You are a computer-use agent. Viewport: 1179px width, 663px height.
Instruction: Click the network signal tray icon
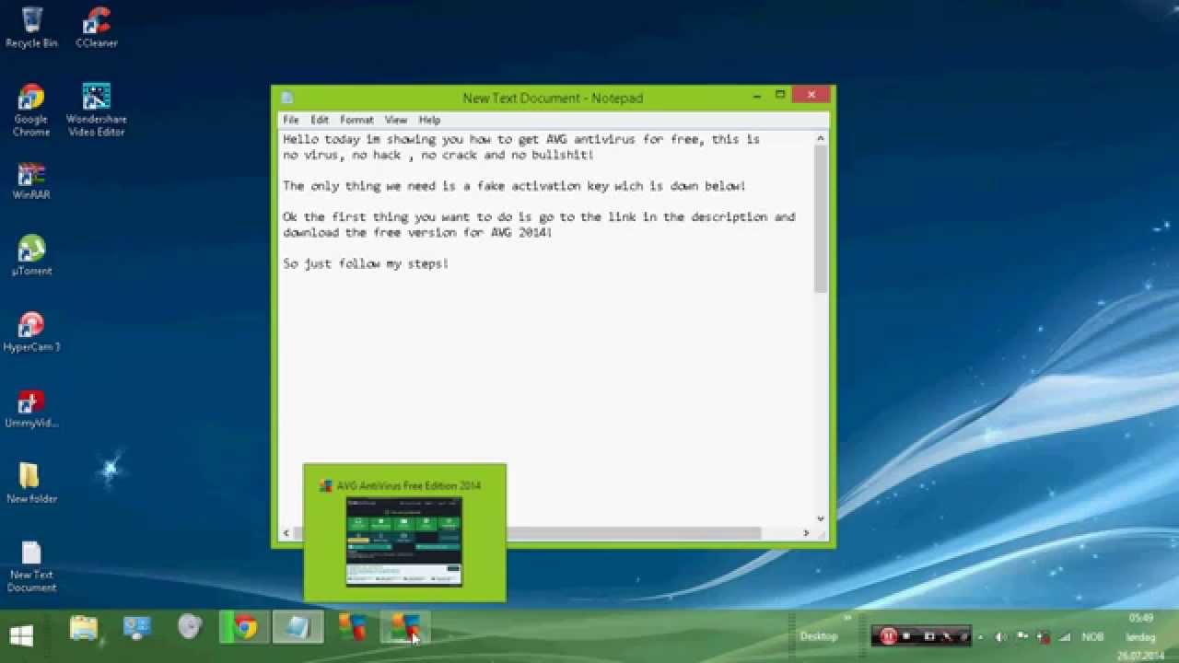1066,636
